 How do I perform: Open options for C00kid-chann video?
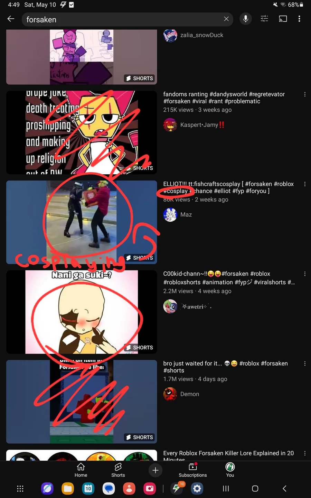[305, 274]
